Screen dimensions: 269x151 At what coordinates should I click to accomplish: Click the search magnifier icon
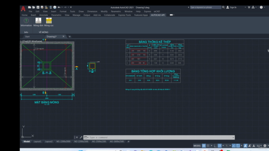[x=223, y=8]
